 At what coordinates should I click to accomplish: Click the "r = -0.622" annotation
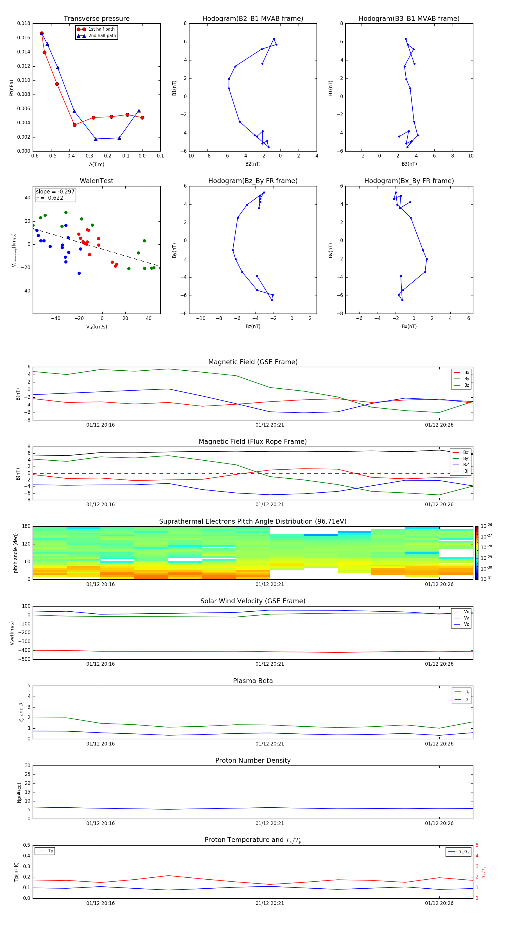(x=50, y=198)
